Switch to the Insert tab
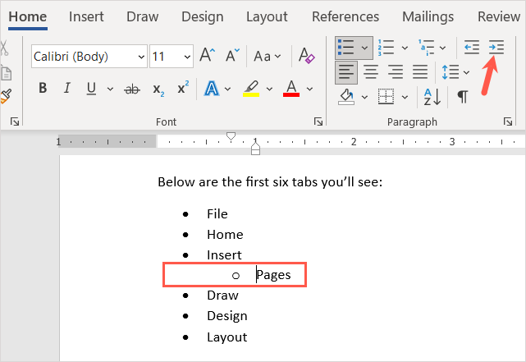The width and height of the screenshot is (526, 362). [86, 16]
